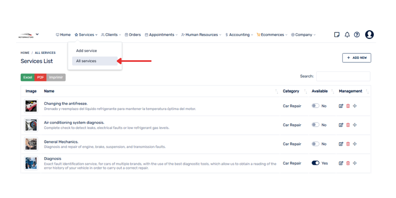This screenshot has width=396, height=198.
Task: Open the notes icon in header
Action: click(x=337, y=35)
